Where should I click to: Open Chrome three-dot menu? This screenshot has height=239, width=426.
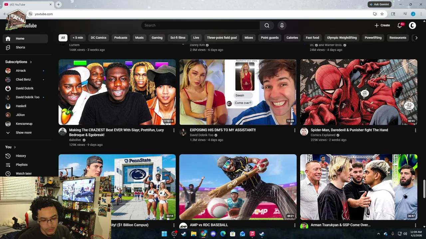point(421,14)
